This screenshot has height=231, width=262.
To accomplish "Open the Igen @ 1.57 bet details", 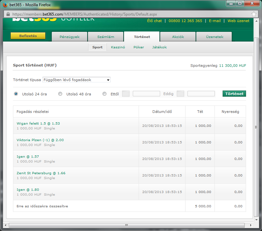I will point(28,157).
